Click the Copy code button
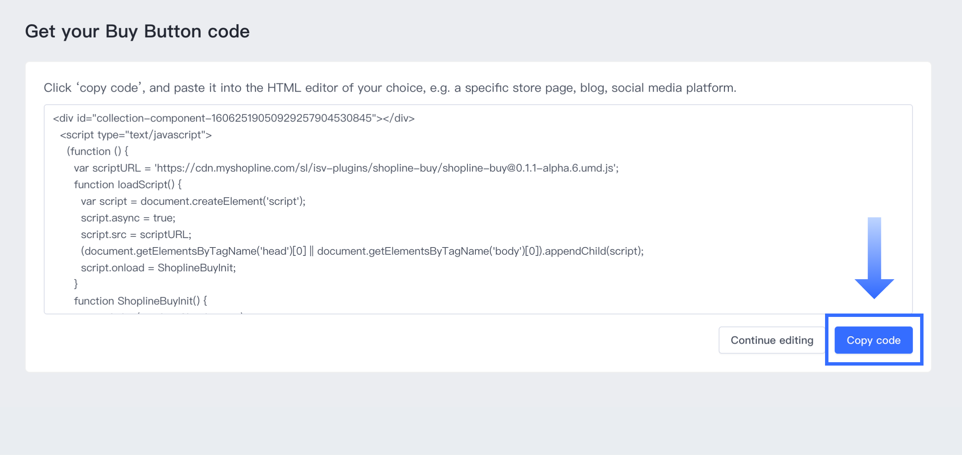 [x=873, y=340]
